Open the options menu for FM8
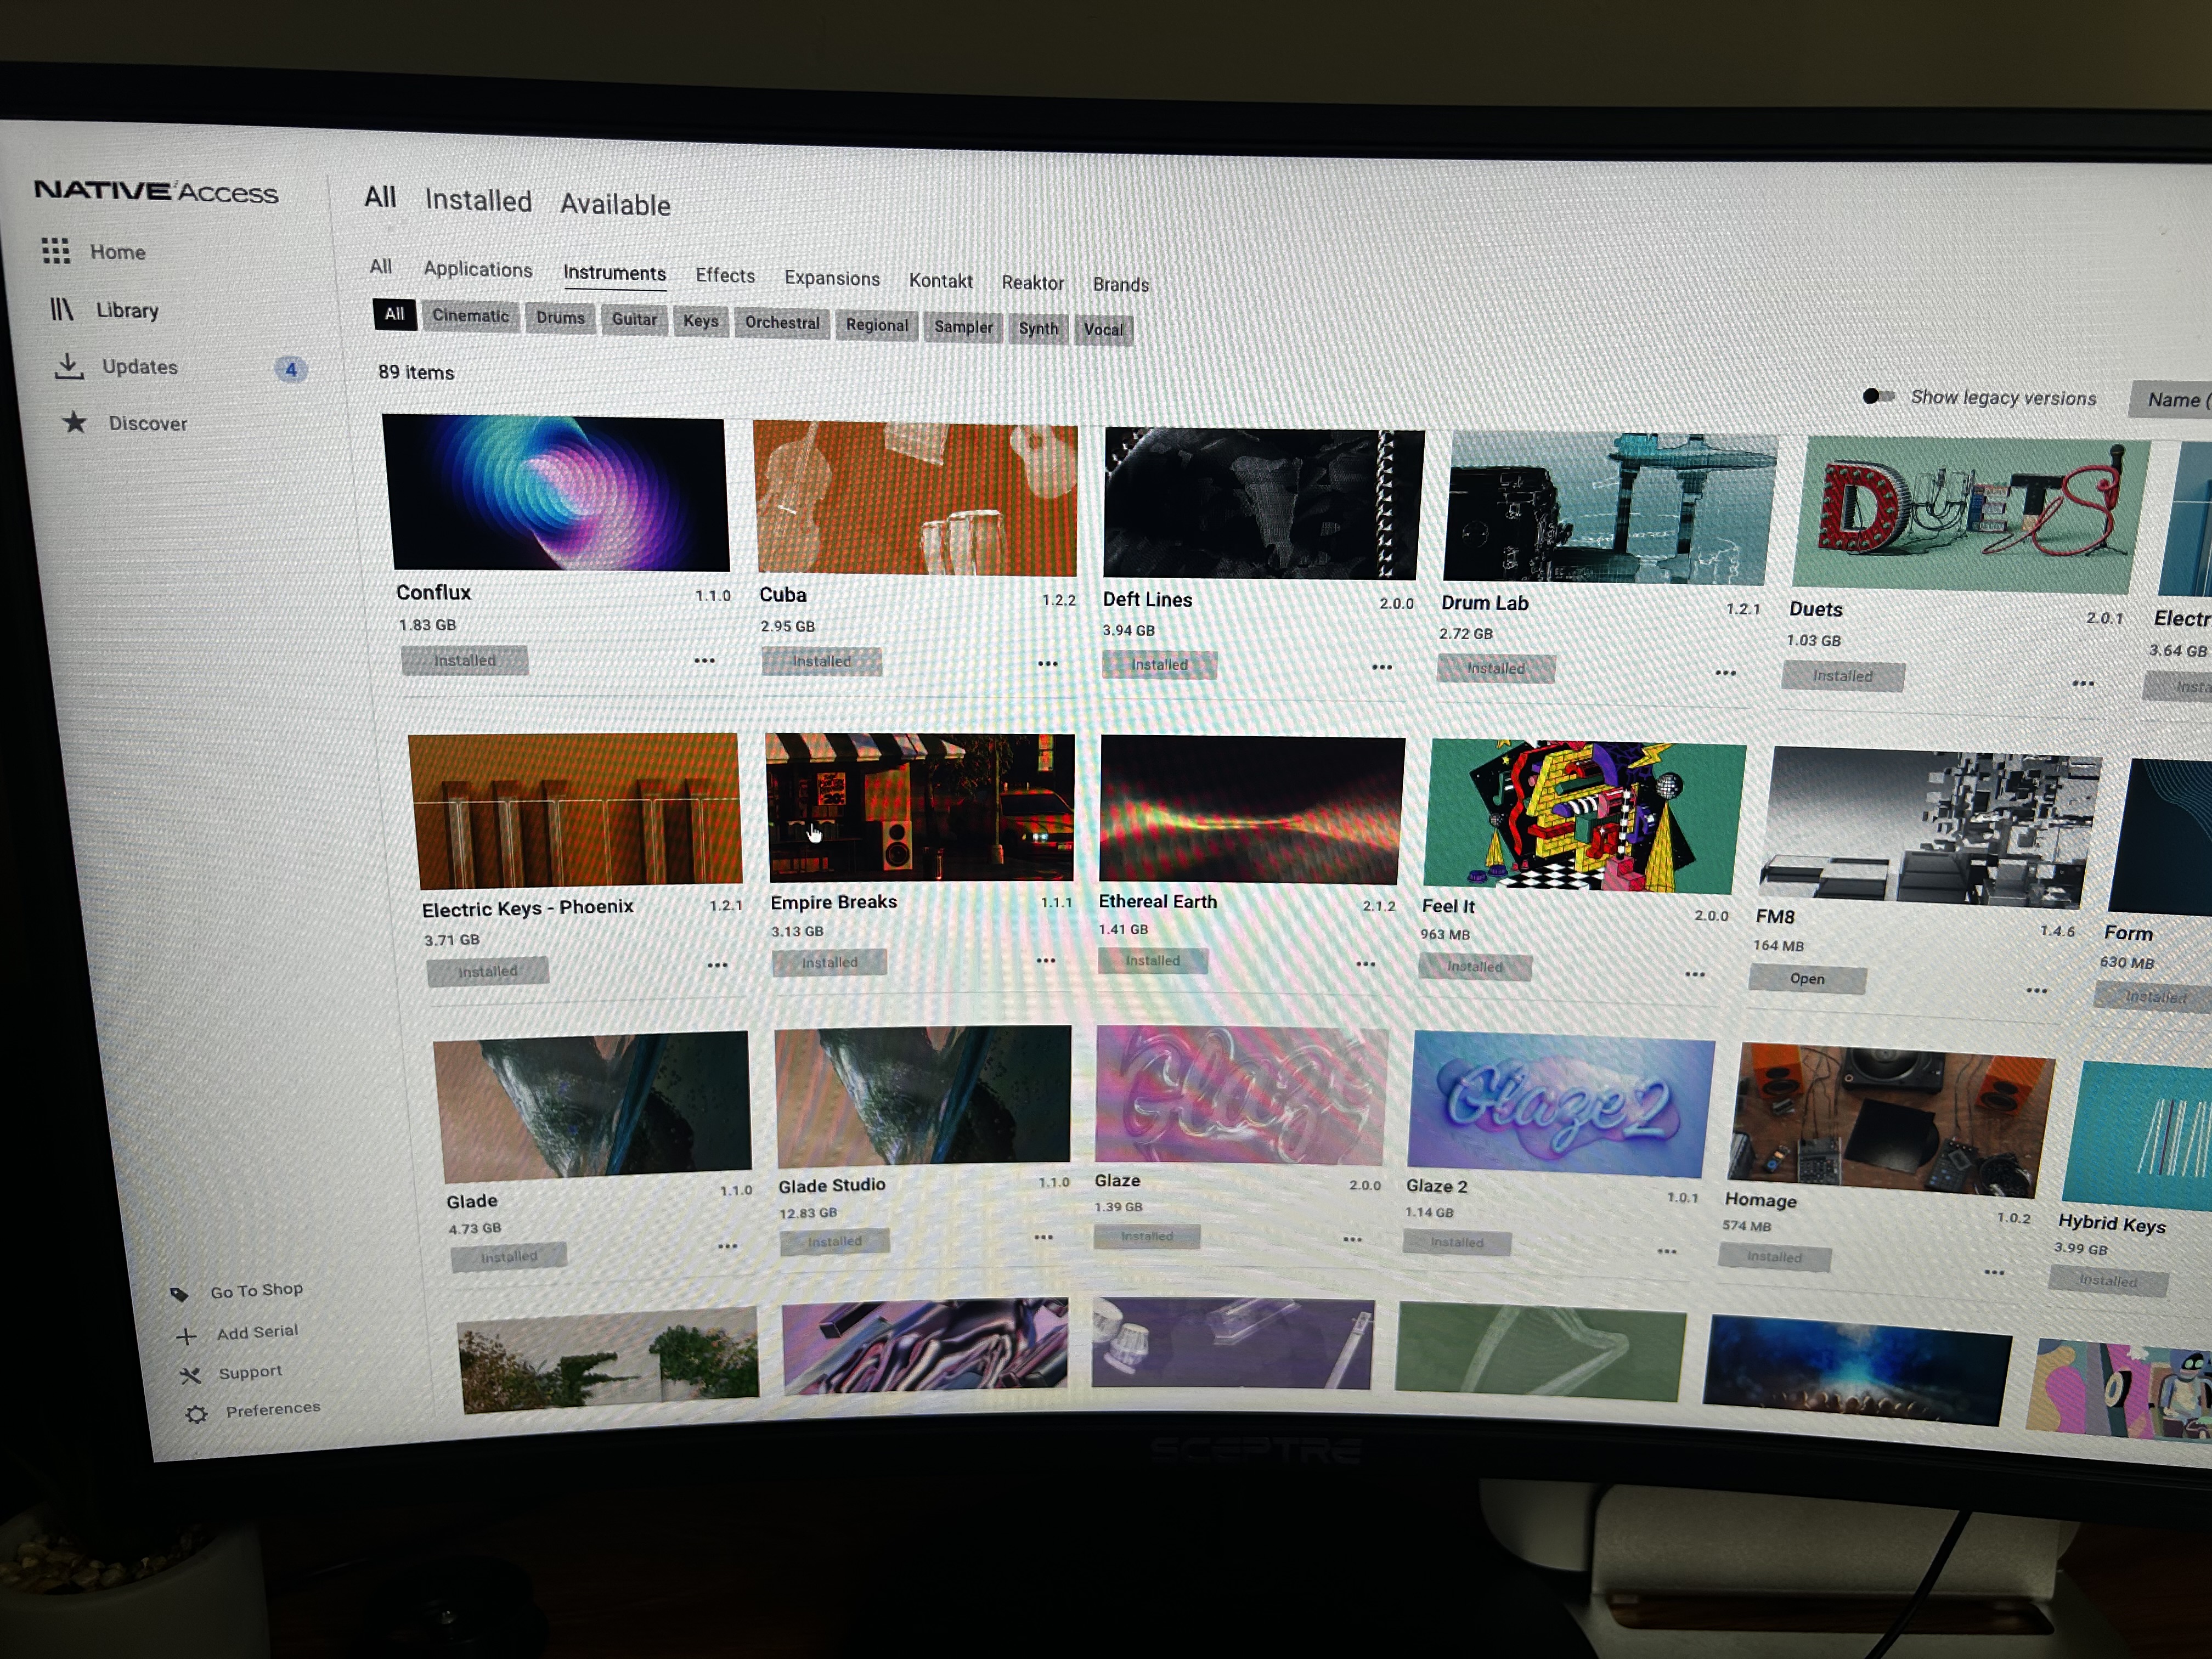The height and width of the screenshot is (1659, 2212). point(2037,990)
